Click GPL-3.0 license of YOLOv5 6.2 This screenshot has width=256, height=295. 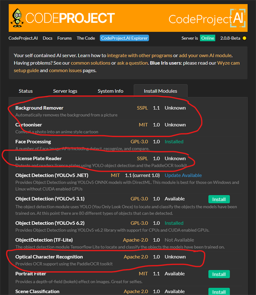pyautogui.click(x=139, y=223)
